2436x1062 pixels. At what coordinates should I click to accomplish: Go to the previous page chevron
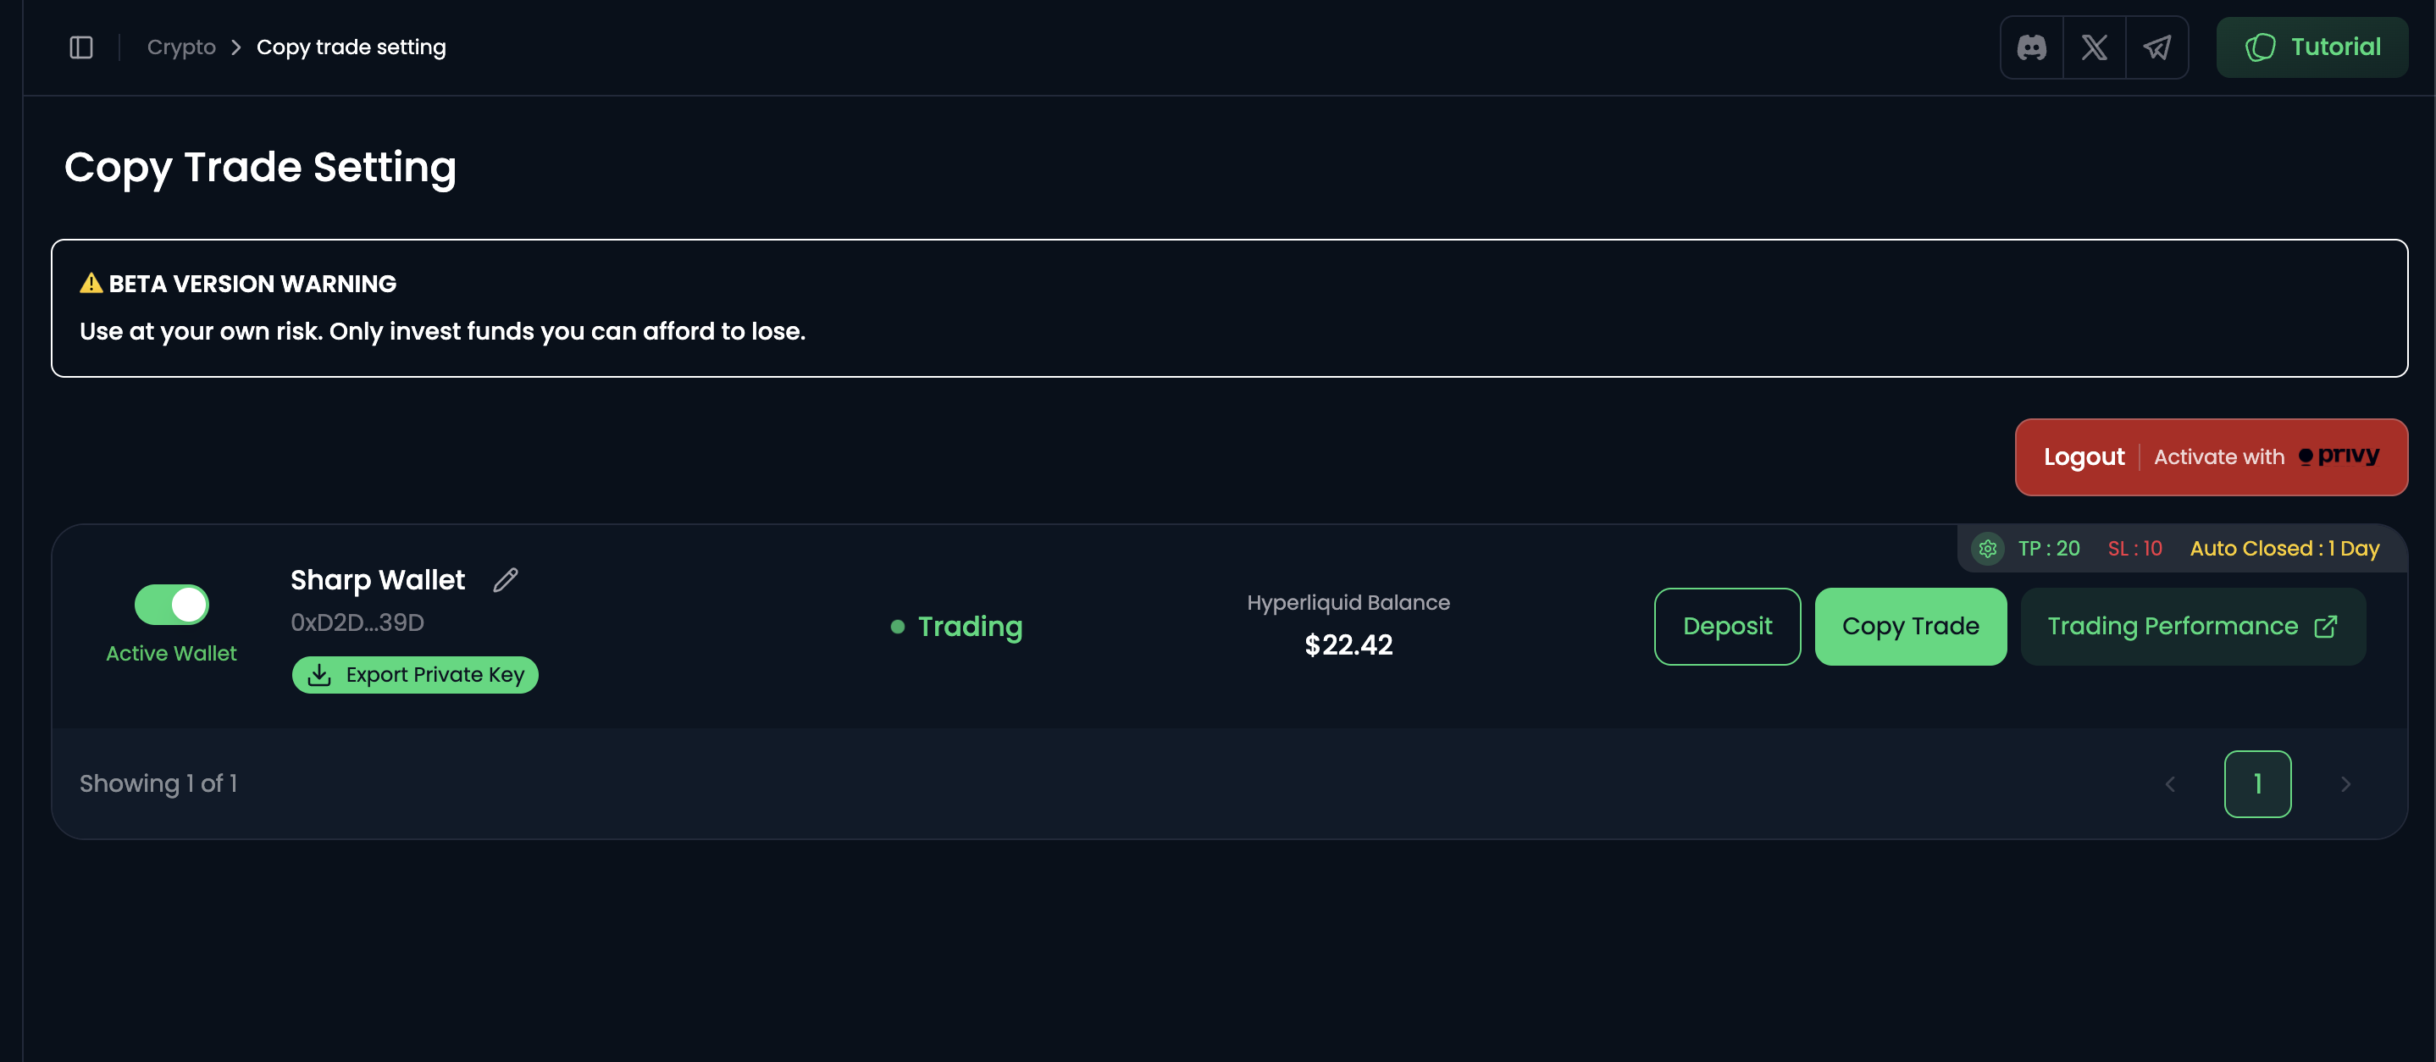click(2170, 784)
